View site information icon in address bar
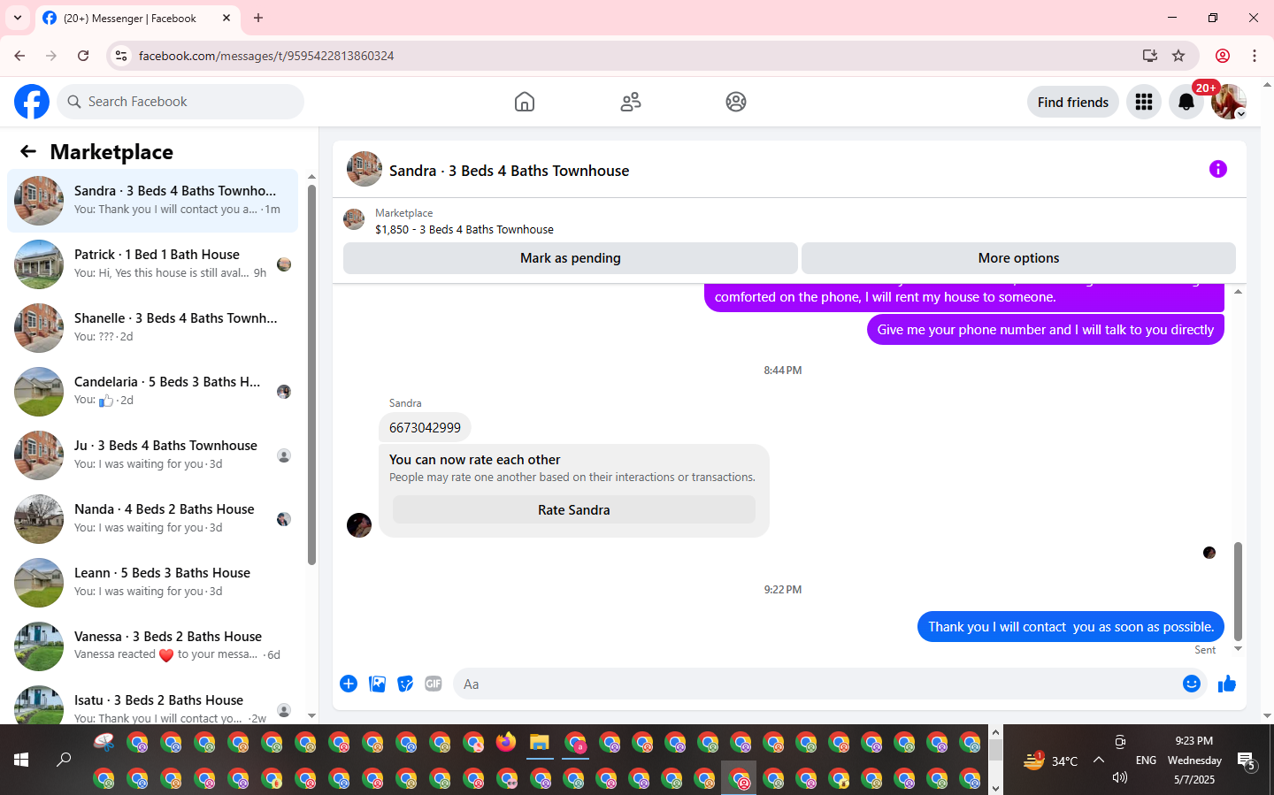The height and width of the screenshot is (795, 1274). pyautogui.click(x=121, y=56)
